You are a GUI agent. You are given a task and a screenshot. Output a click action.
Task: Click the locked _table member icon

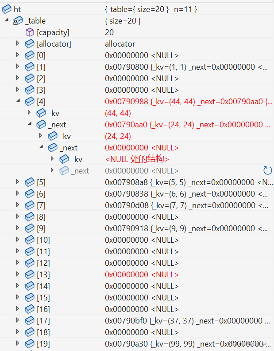18,21
